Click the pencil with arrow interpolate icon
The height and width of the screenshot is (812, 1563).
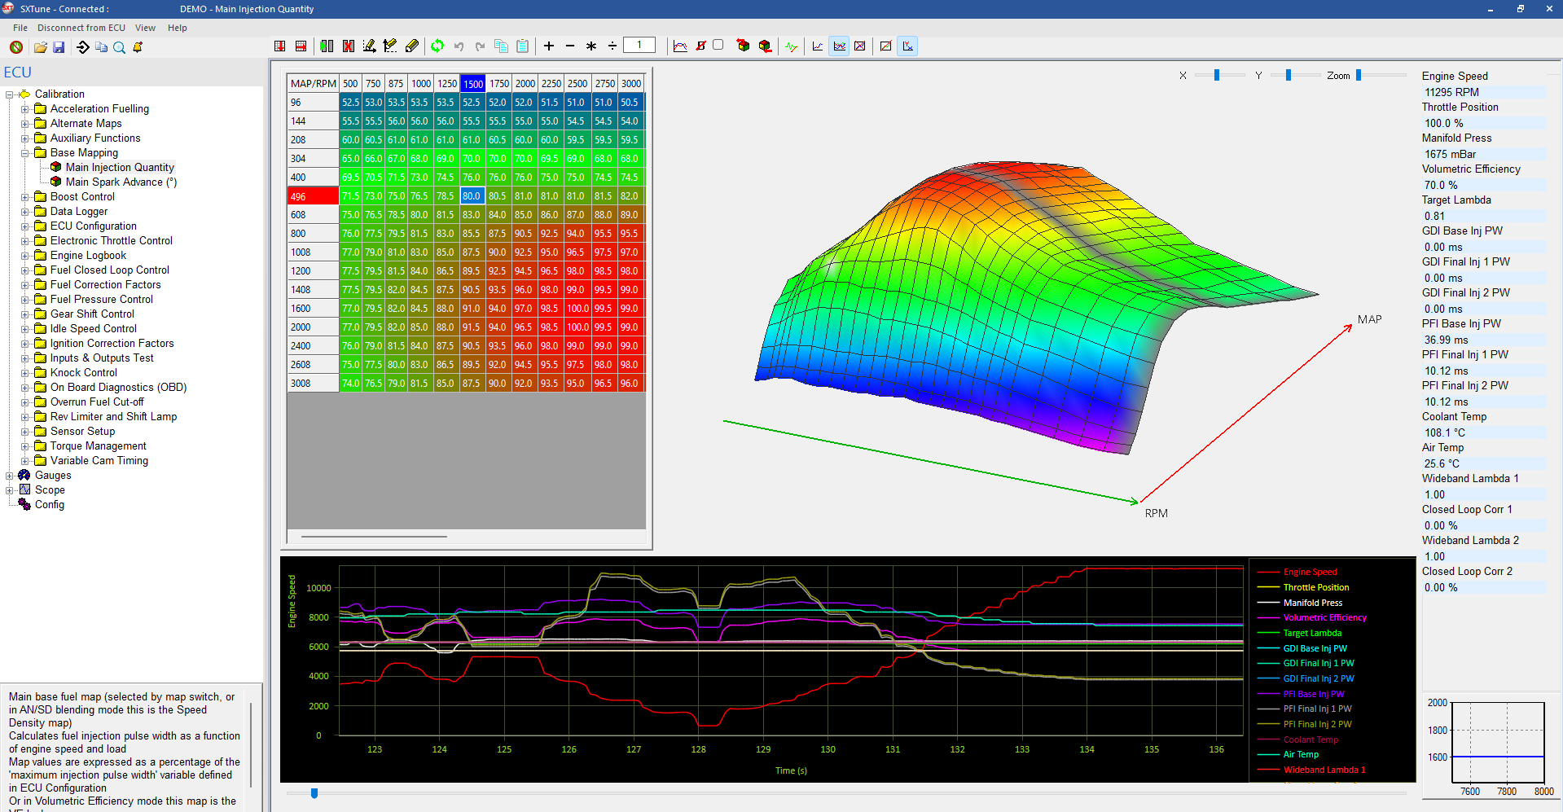point(369,46)
